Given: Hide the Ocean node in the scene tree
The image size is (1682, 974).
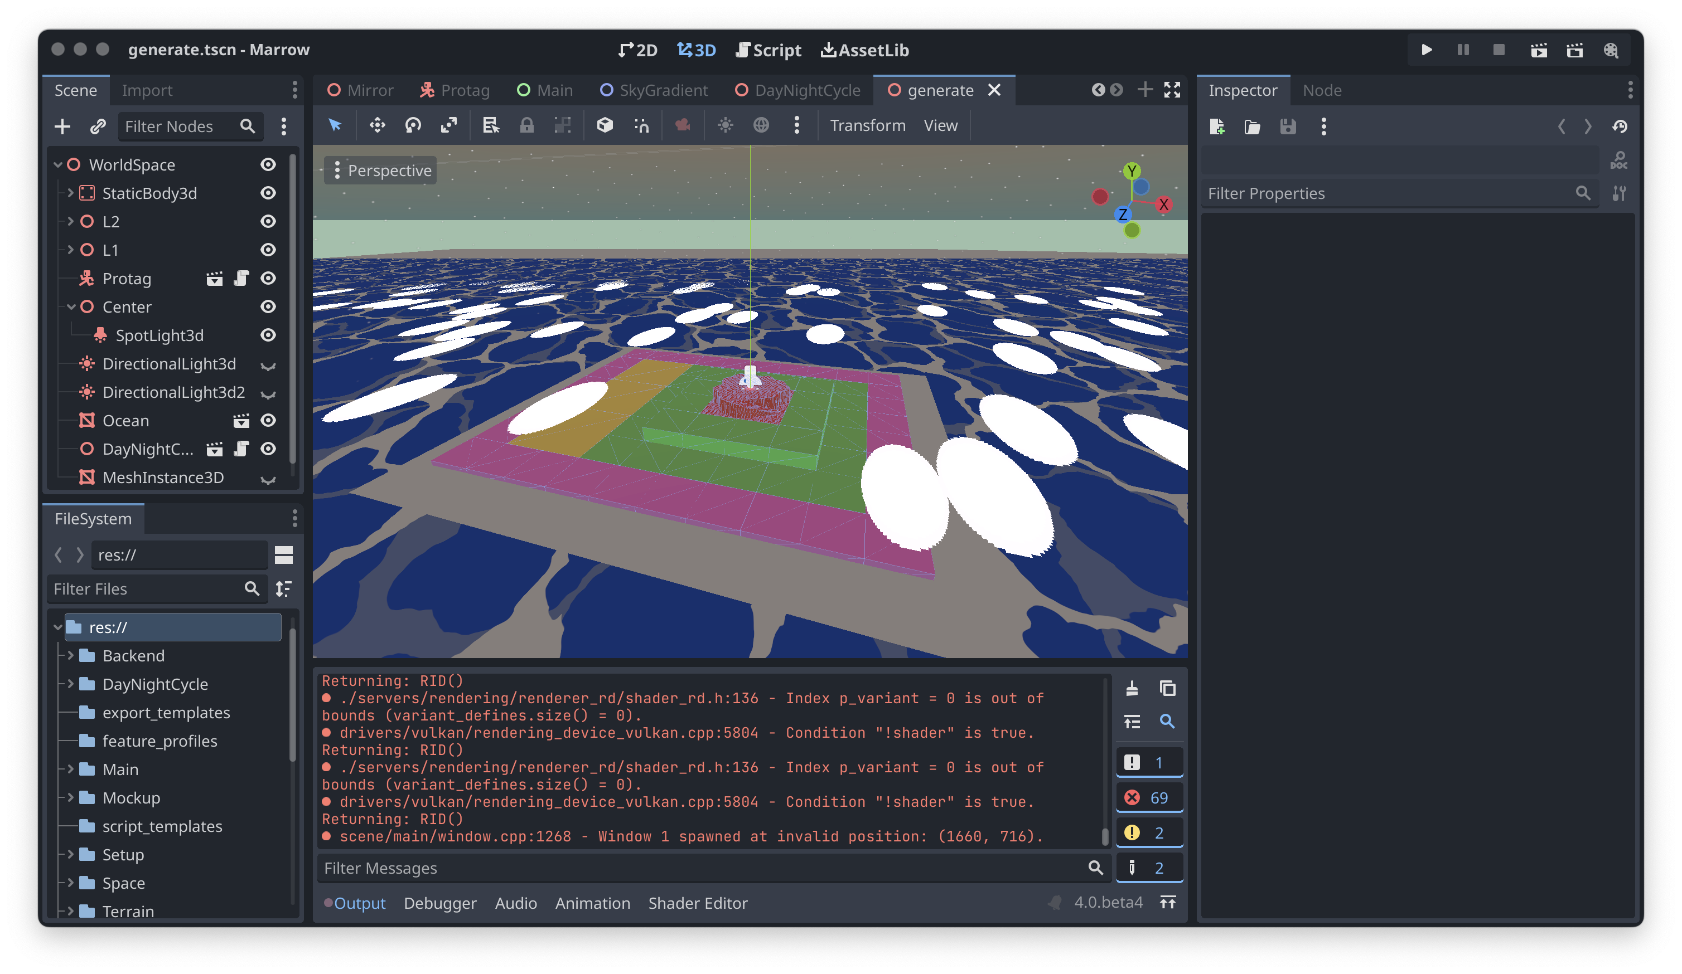Looking at the screenshot, I should (x=268, y=421).
